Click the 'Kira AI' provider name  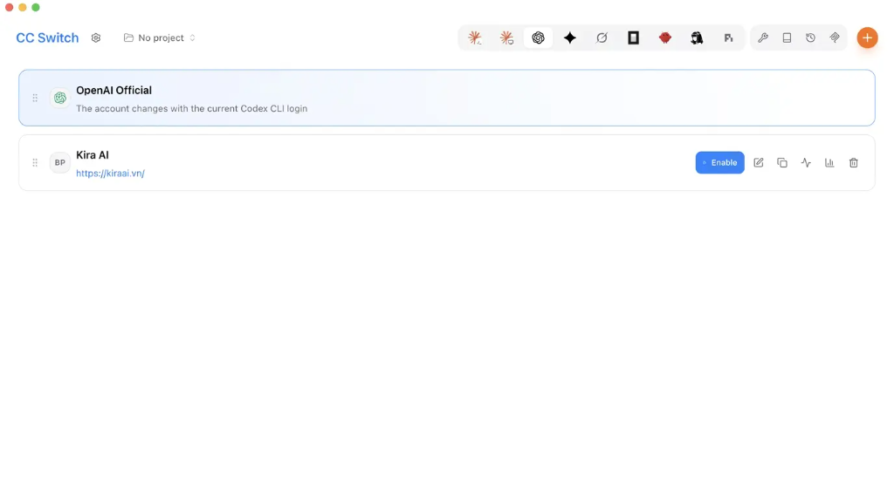pos(93,155)
